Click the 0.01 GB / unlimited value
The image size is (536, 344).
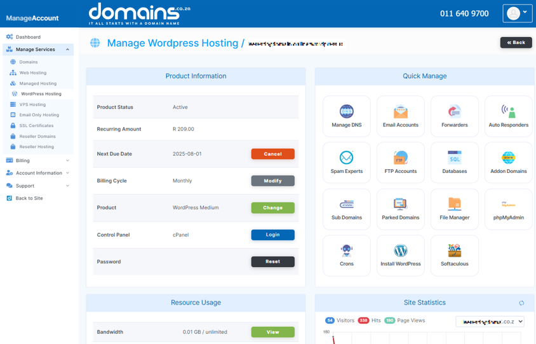pos(204,332)
